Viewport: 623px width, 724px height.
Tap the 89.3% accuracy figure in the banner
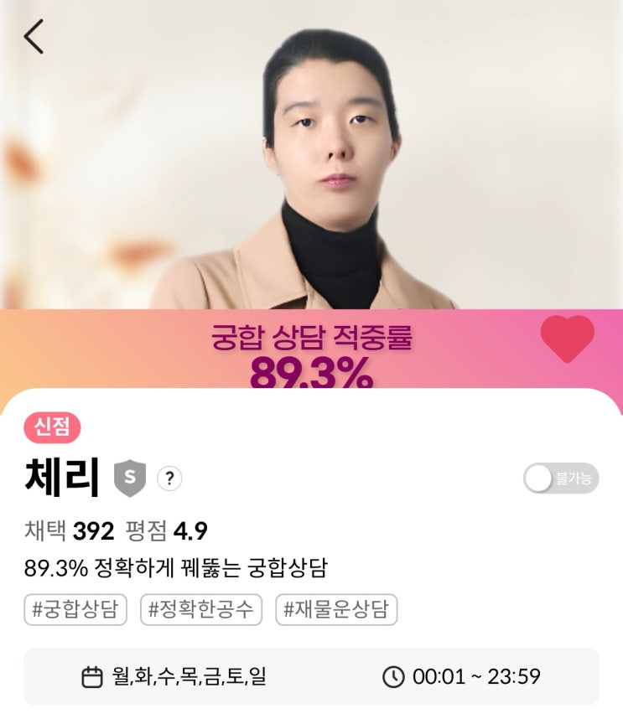pyautogui.click(x=312, y=373)
